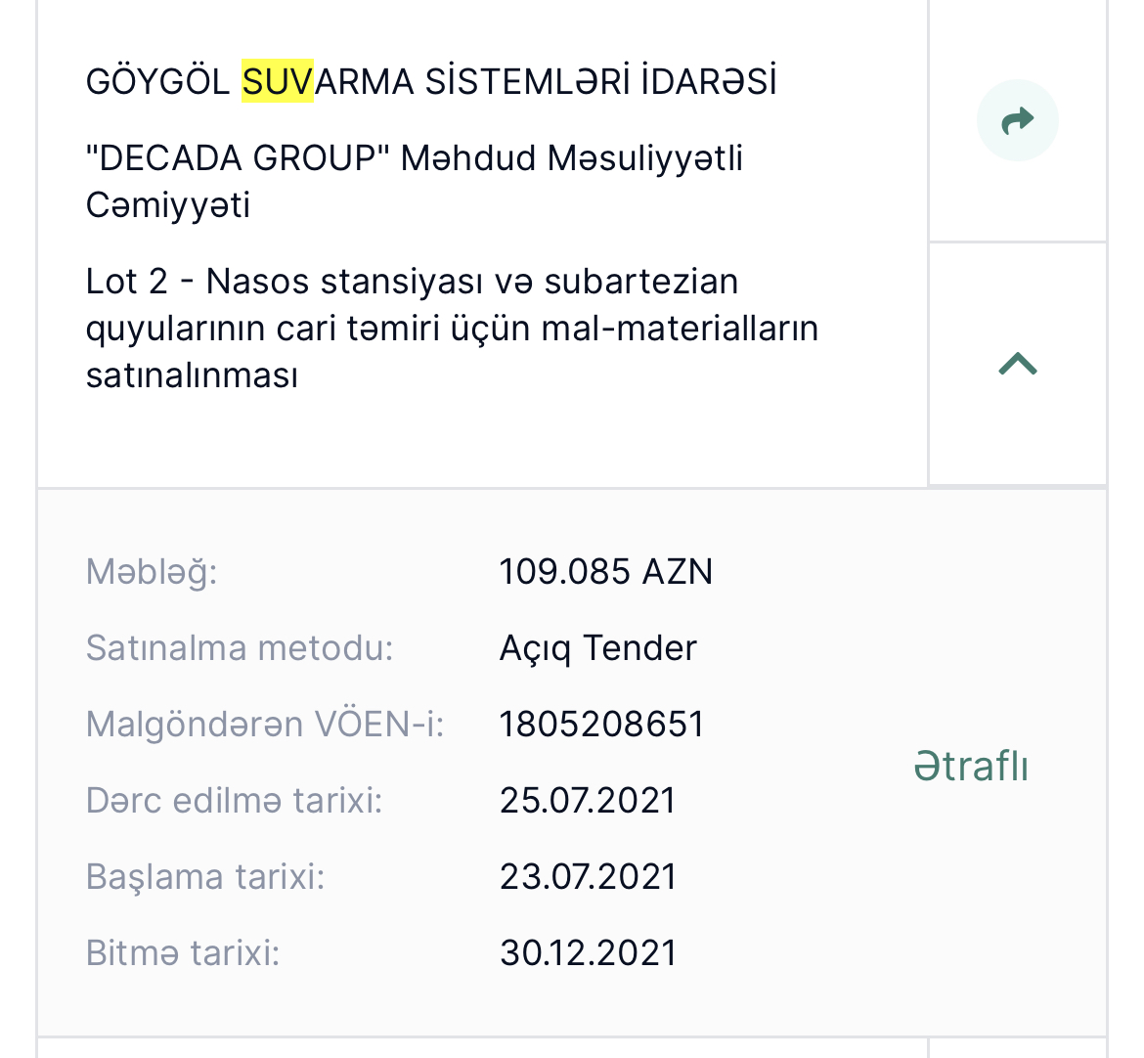Select the VÖEN number 1805208651
This screenshot has width=1144, height=1058.
coord(602,725)
